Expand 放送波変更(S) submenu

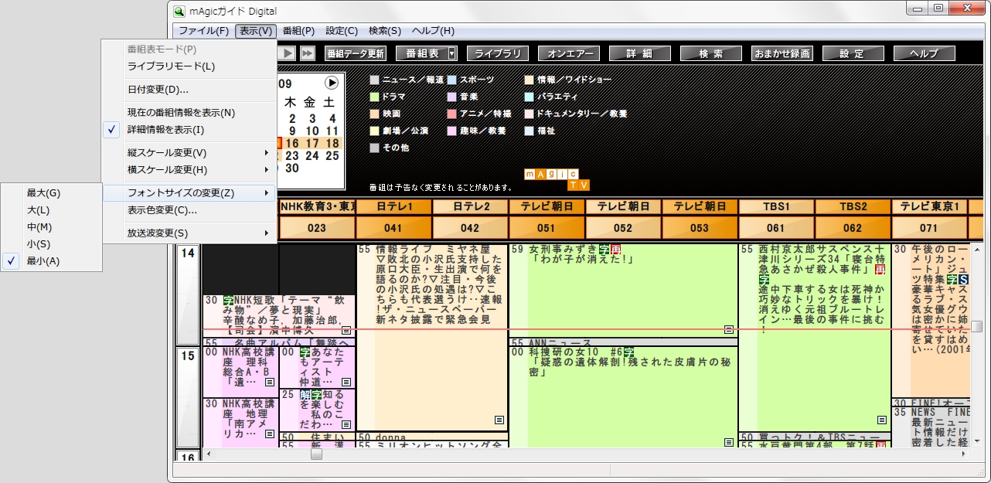189,233
